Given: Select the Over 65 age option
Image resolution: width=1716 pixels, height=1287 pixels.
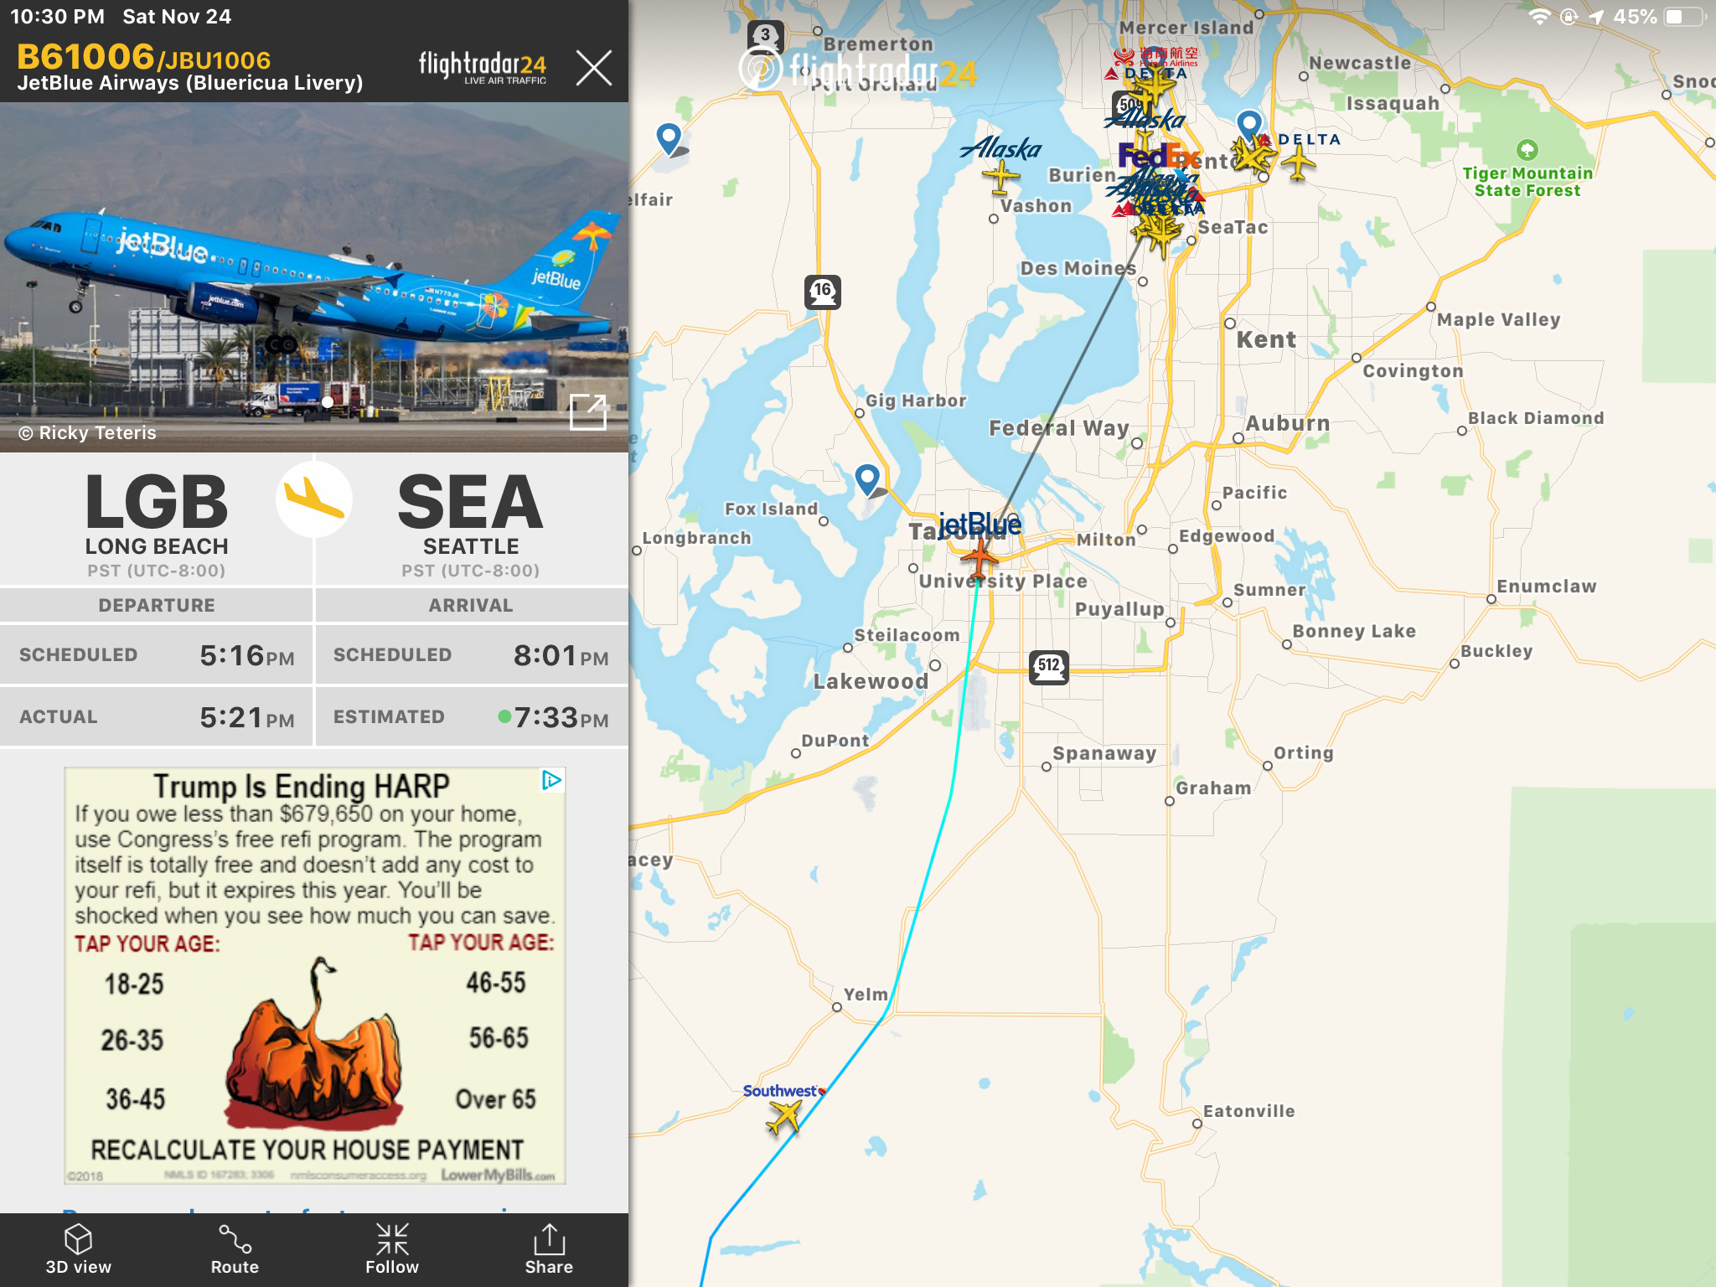Looking at the screenshot, I should (x=495, y=1098).
